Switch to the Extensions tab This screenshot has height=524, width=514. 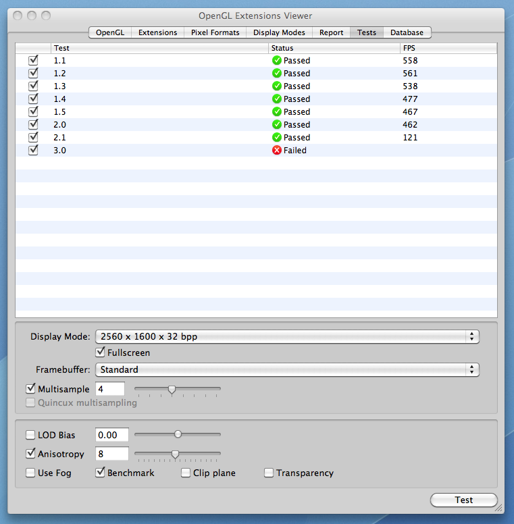(x=158, y=32)
